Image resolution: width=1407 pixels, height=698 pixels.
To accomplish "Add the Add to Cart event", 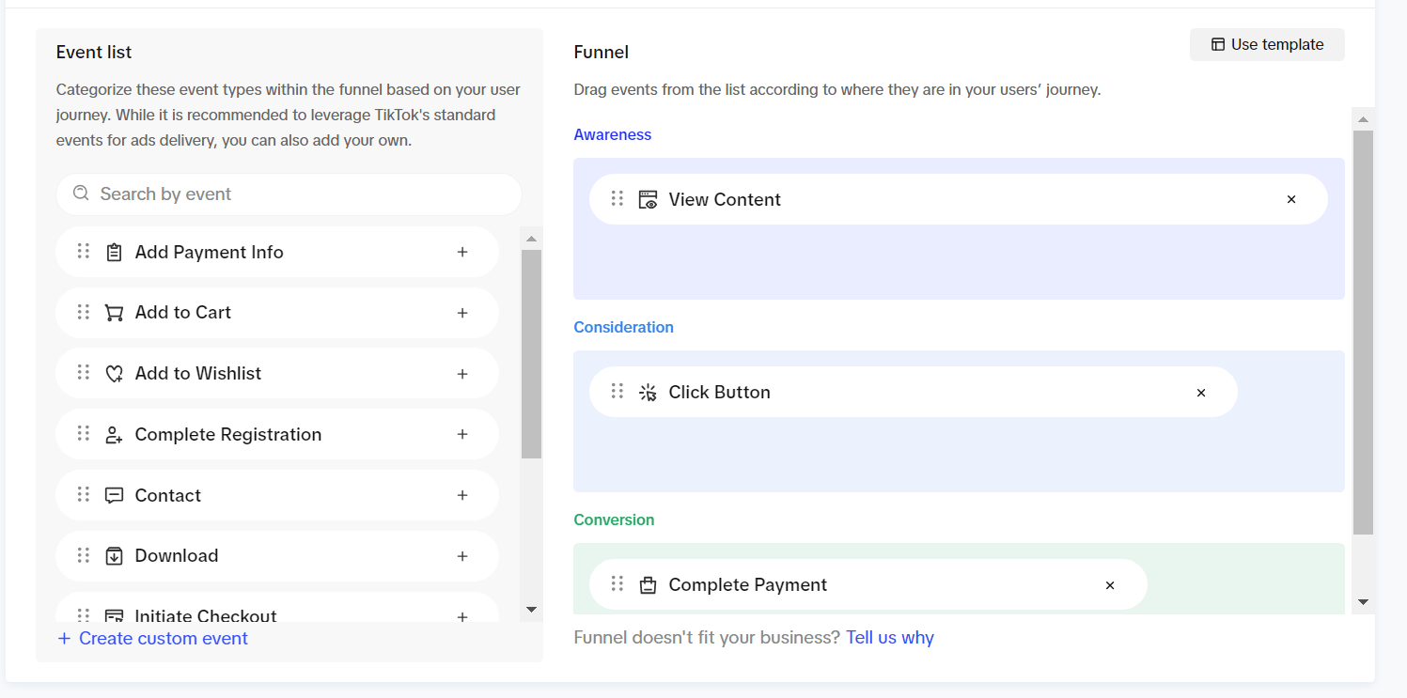I will pos(461,313).
